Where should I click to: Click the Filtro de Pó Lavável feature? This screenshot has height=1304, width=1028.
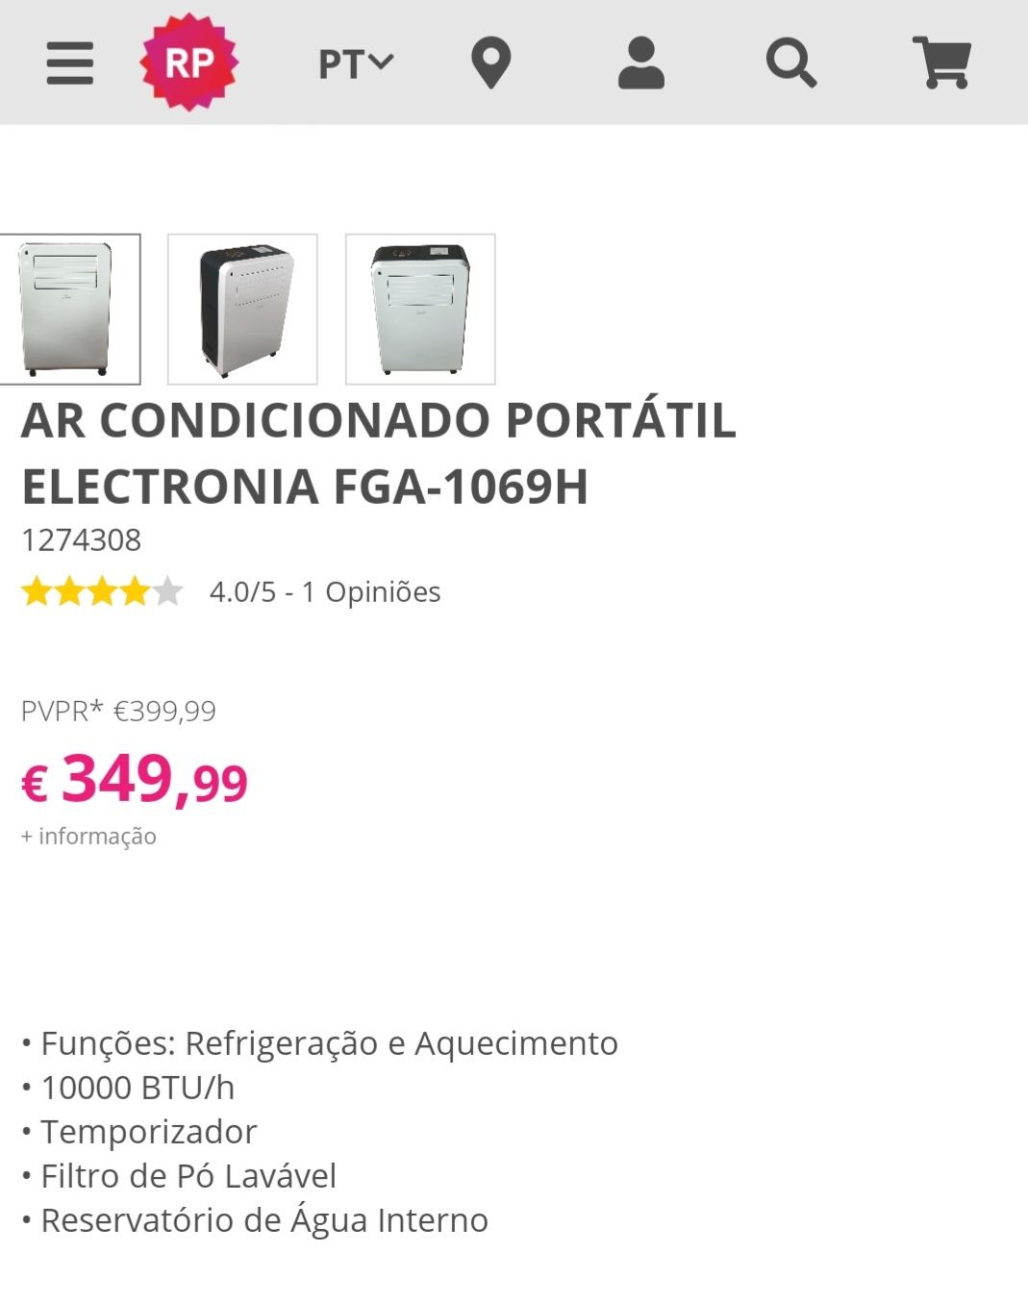point(188,1176)
